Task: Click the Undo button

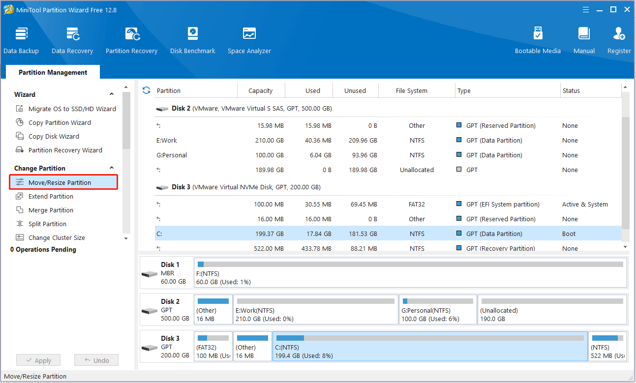Action: coord(96,360)
